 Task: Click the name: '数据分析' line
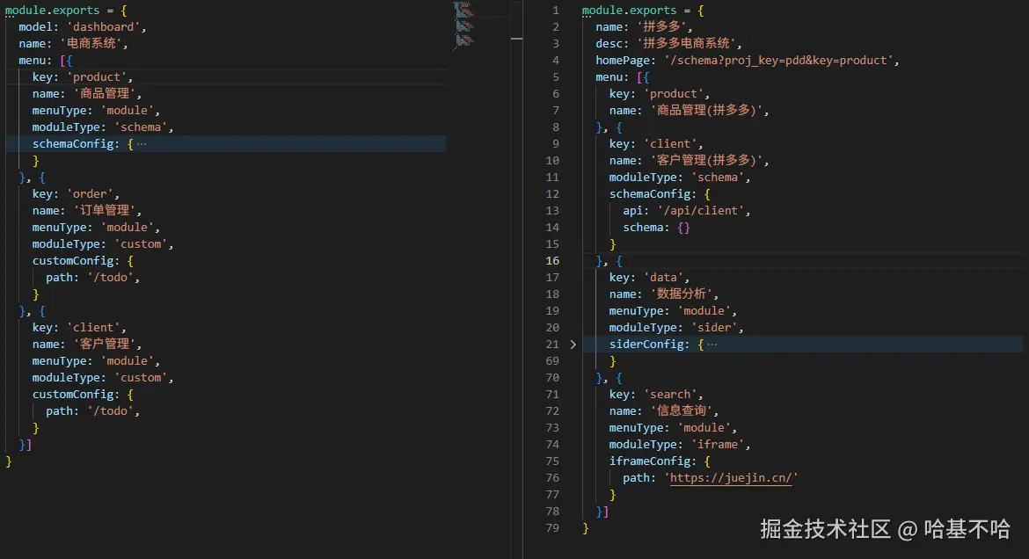[x=663, y=294]
